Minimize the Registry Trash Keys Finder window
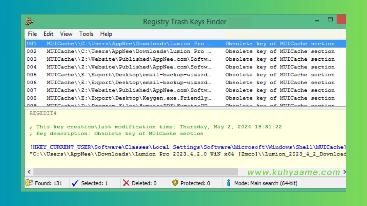Viewport: 367px width, 206px height. click(x=317, y=20)
